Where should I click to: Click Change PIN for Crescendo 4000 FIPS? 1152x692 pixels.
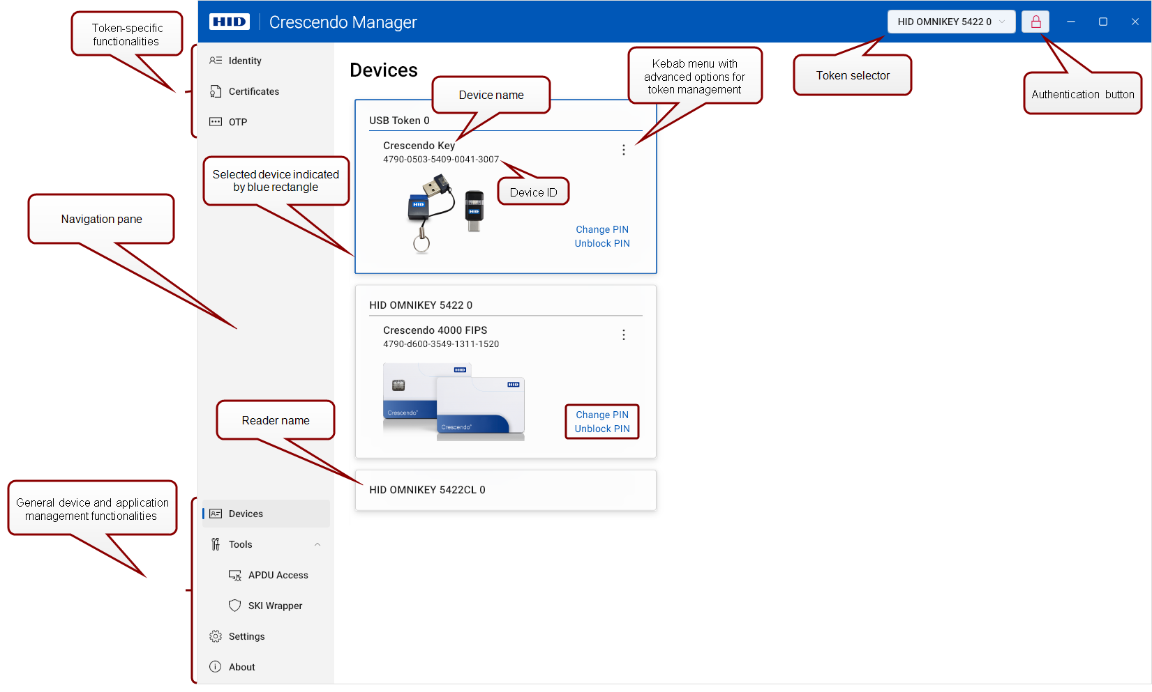click(x=602, y=415)
